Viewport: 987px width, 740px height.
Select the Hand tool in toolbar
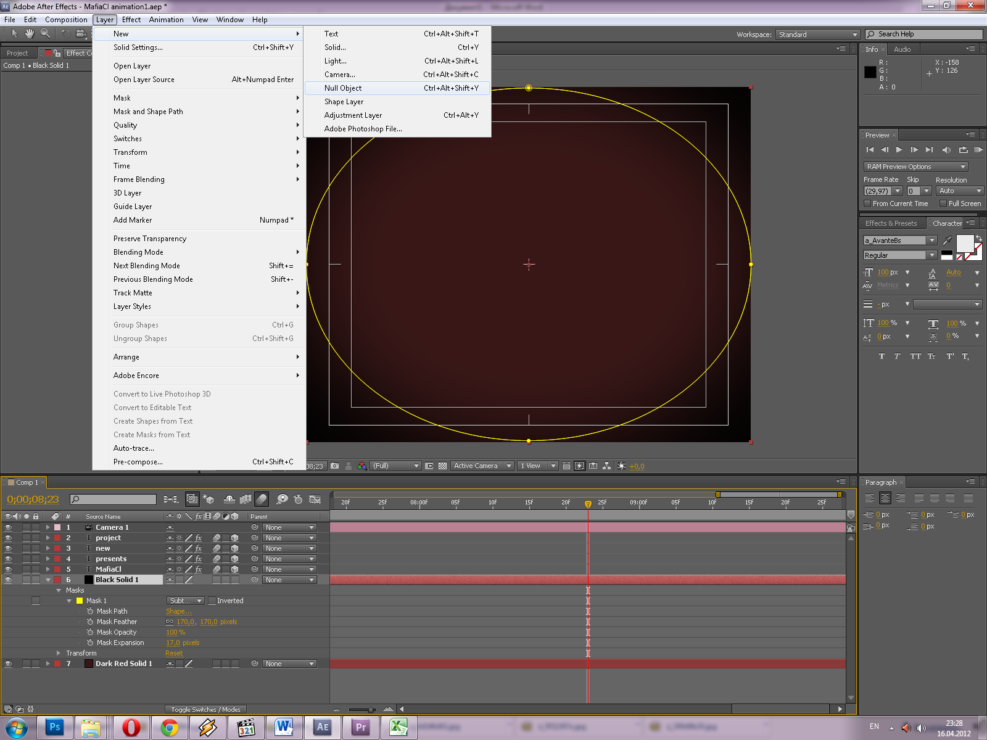click(29, 33)
